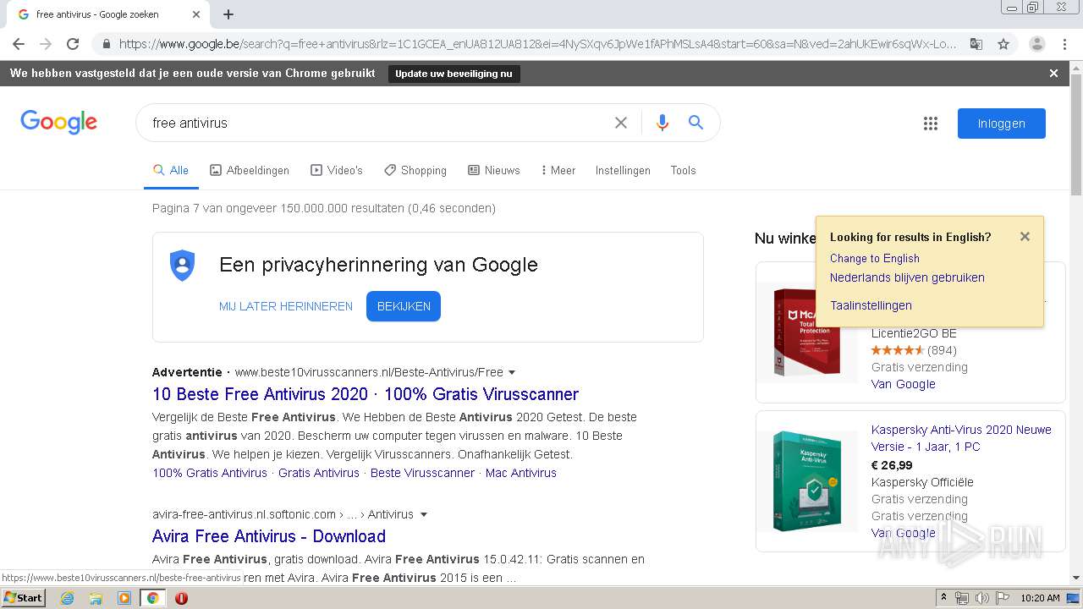Click the '100% Gratis Antivirus' sitelink
This screenshot has height=609, width=1083.
tap(210, 473)
